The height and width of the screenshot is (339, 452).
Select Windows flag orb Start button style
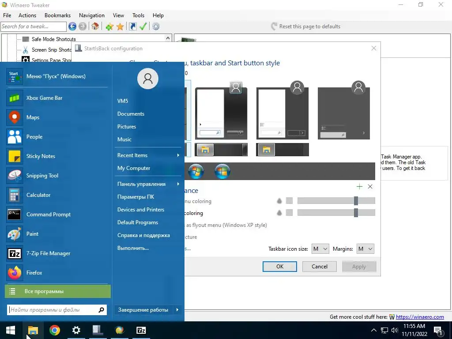(x=222, y=171)
